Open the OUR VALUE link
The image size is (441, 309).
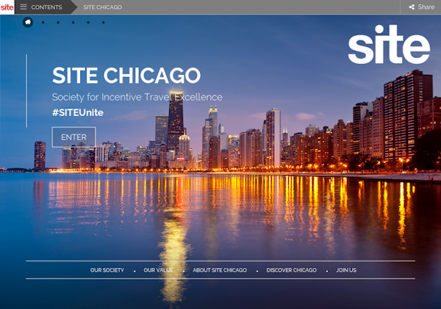click(x=158, y=270)
